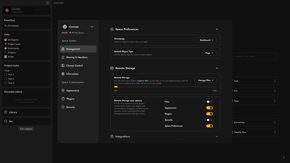Viewport: 290px width, 163px height.
Task: Enable the Files sync toggle
Action: coord(210,102)
